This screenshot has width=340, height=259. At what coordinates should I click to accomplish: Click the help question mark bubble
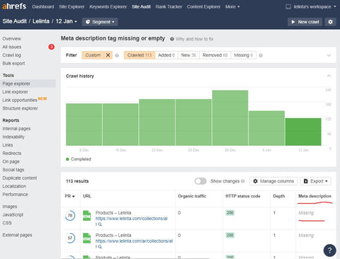point(329,251)
